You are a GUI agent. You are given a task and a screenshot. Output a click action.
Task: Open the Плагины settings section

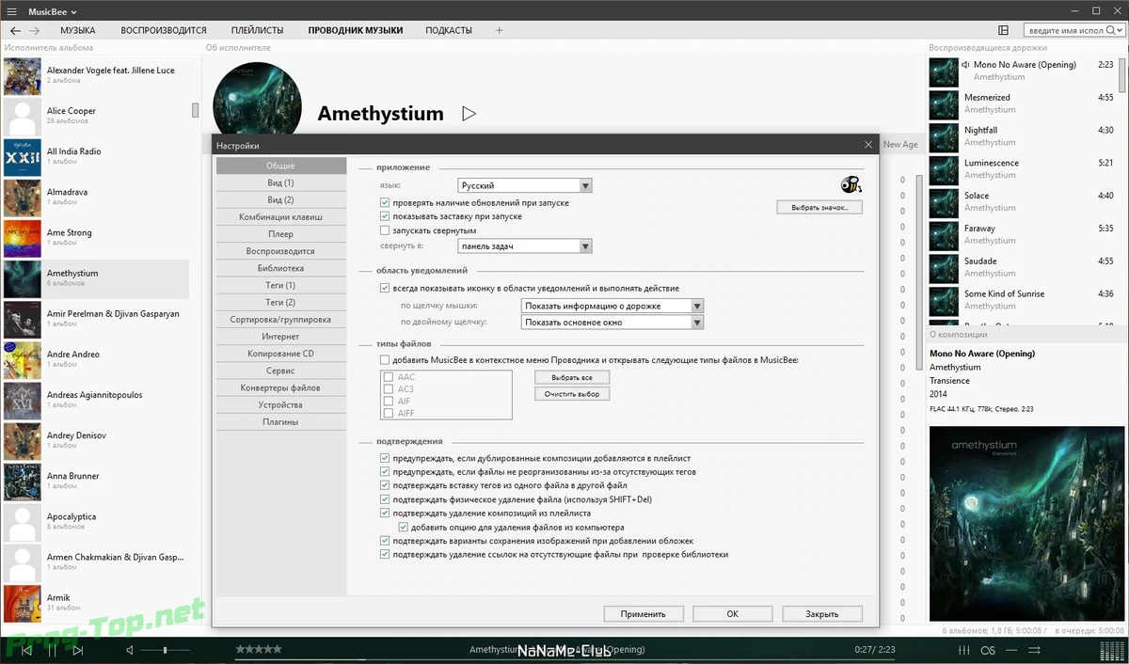pyautogui.click(x=280, y=422)
